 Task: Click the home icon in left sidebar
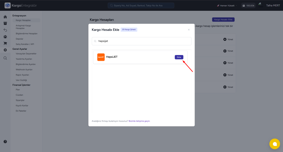tap(5, 17)
